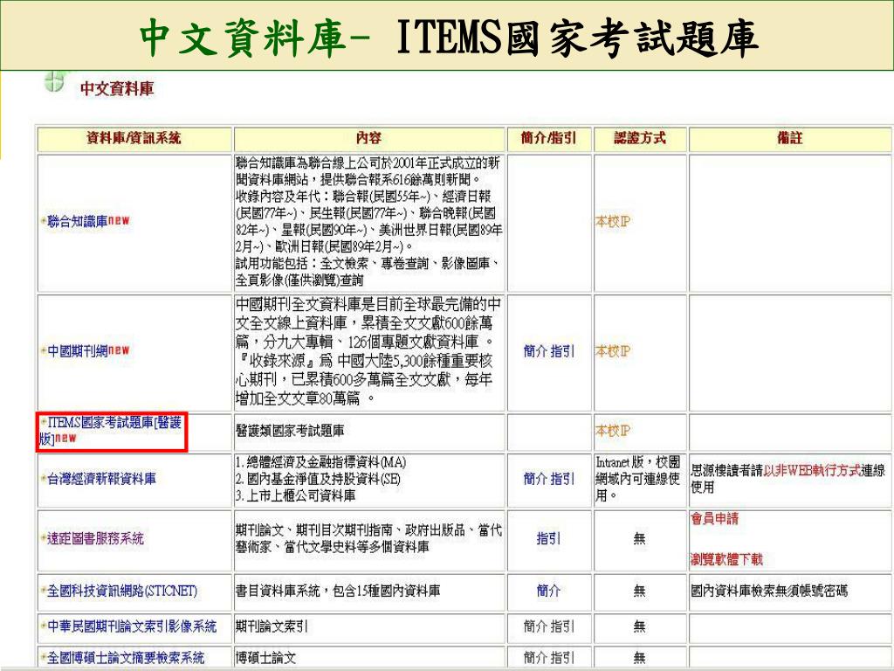
Task: Click 指引 link in 遠距圖書服務系統 row
Action: (548, 538)
